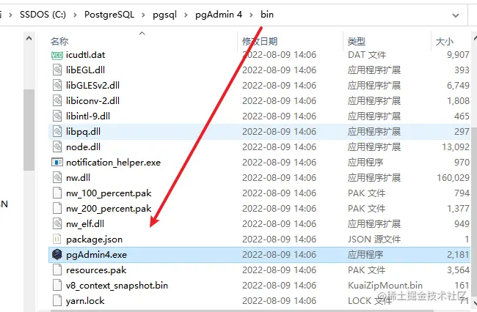Click the pgAdmin4.exe size value 2,181

point(458,254)
